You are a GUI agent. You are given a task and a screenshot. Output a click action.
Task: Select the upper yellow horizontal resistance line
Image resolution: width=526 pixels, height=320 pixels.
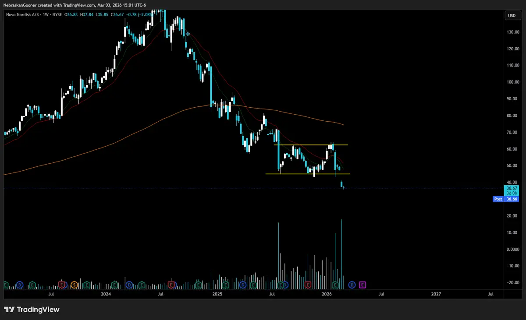[311, 145]
